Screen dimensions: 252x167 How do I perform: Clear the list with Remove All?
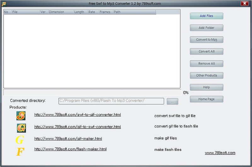click(x=207, y=63)
